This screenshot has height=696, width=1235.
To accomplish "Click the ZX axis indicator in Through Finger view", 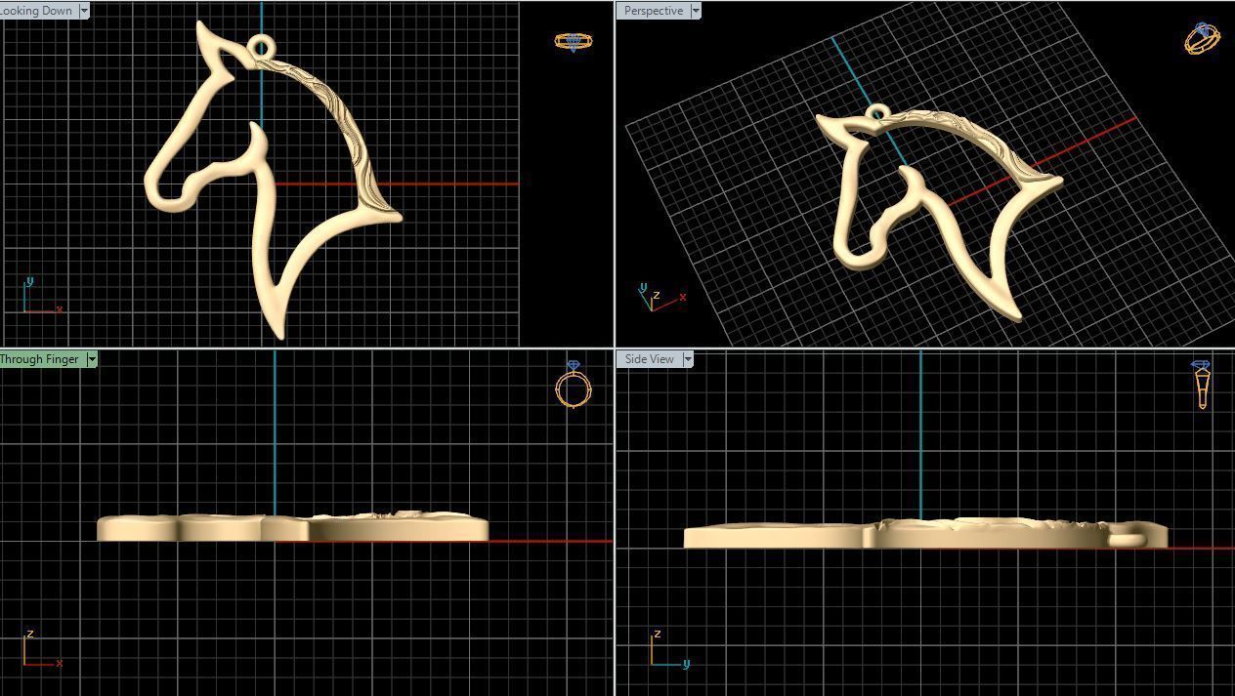I will point(42,648).
